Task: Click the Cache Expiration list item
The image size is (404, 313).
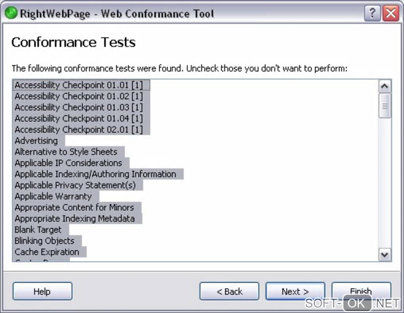Action: [47, 252]
